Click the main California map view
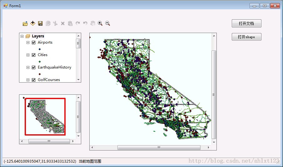This screenshot has width=283, height=167. tap(151, 89)
